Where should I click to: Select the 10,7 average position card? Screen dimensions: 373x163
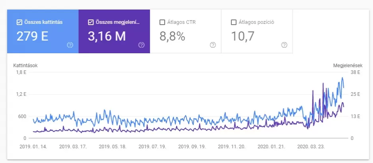(257, 31)
